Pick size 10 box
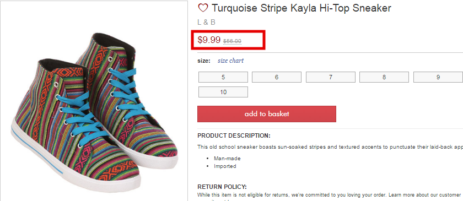 click(223, 92)
